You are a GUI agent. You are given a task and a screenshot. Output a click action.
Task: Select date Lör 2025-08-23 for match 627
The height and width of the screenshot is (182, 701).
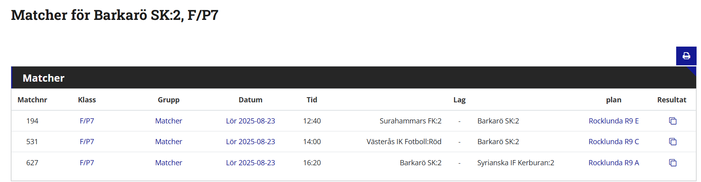point(250,163)
